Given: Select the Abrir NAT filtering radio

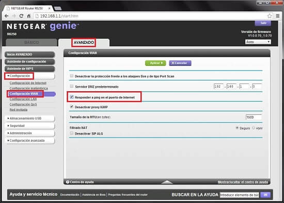Looking at the screenshot, I should pos(254,128).
